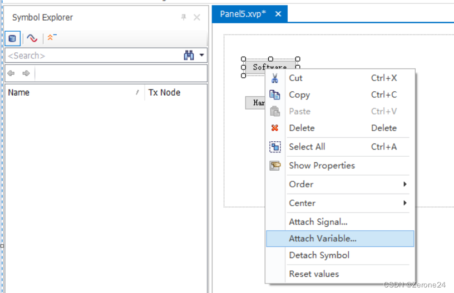Click the Copy pages icon

coord(275,95)
